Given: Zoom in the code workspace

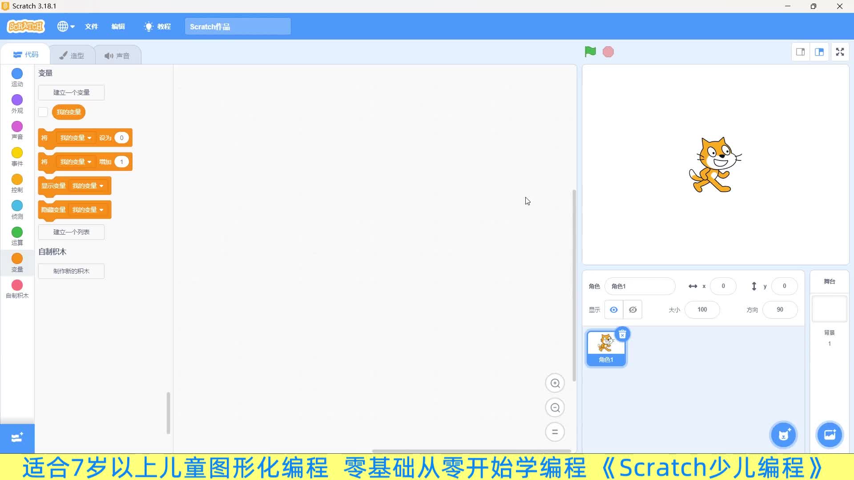Looking at the screenshot, I should tap(555, 383).
